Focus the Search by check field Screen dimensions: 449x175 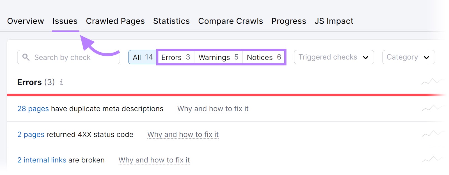(73, 57)
